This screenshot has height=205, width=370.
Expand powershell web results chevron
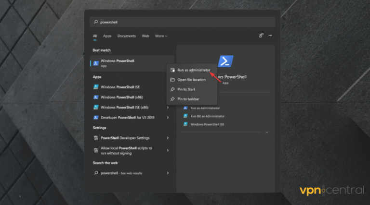168,173
